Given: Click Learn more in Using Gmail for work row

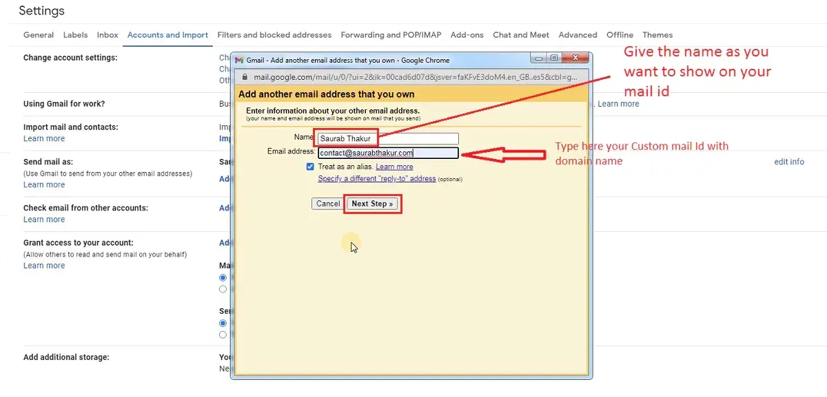Looking at the screenshot, I should point(618,104).
